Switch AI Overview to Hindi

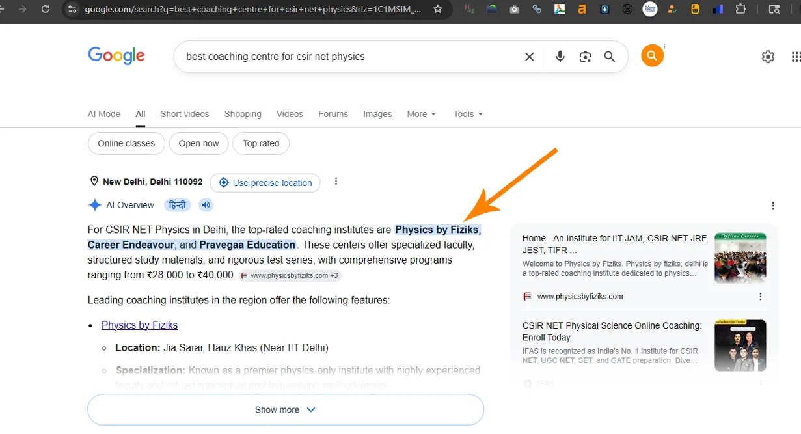(177, 205)
